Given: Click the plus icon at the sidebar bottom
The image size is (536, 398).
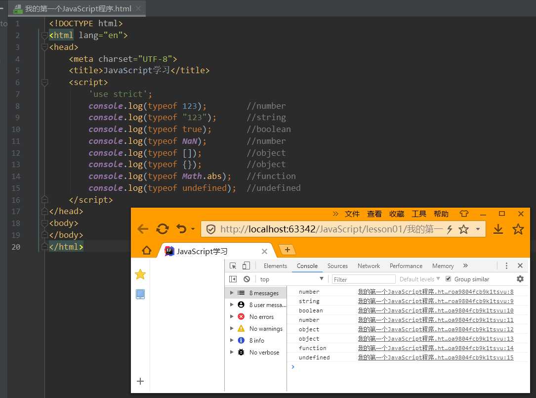Looking at the screenshot, I should point(140,381).
